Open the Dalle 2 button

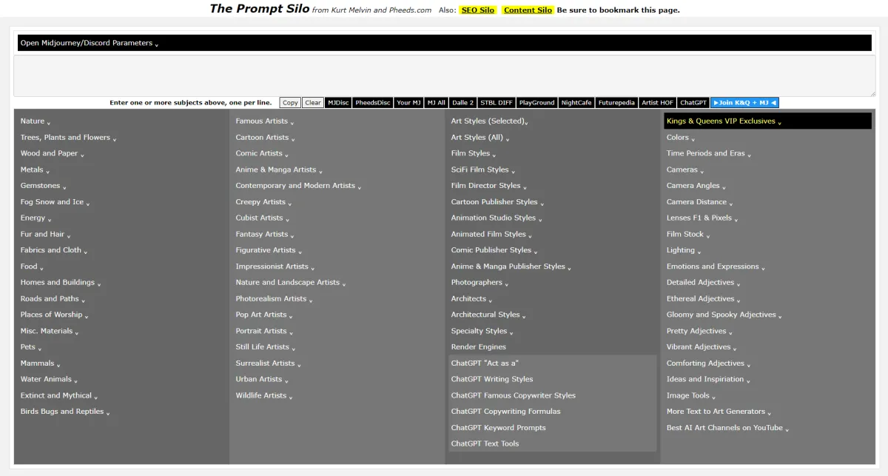(462, 103)
